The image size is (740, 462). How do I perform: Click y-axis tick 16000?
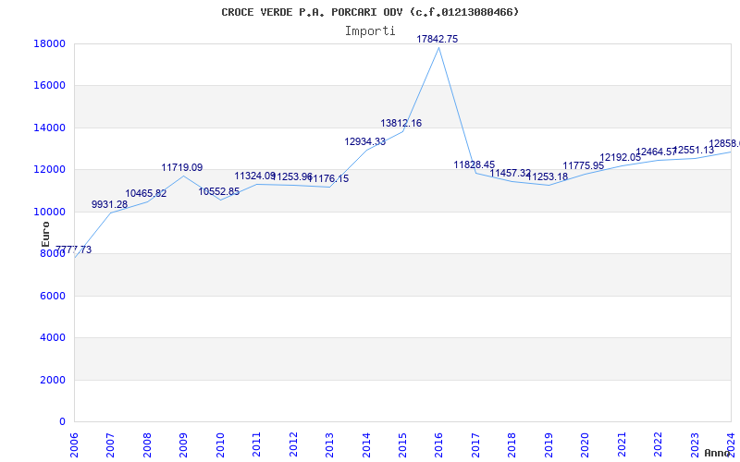(49, 86)
